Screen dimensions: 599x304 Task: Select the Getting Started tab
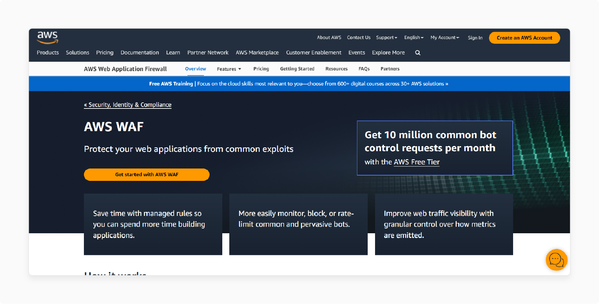tap(297, 69)
